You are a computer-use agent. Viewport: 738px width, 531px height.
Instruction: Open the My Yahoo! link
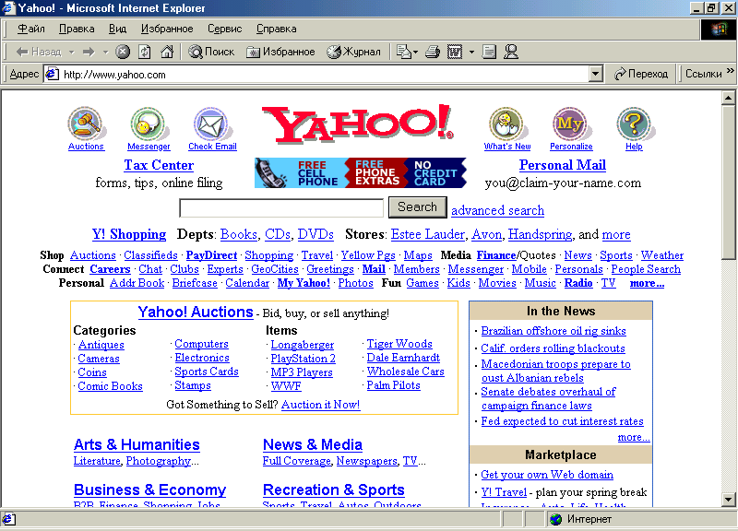(x=304, y=283)
